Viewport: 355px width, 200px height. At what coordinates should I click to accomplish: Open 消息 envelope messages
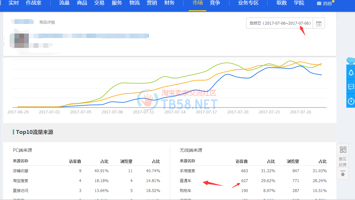tap(324, 4)
